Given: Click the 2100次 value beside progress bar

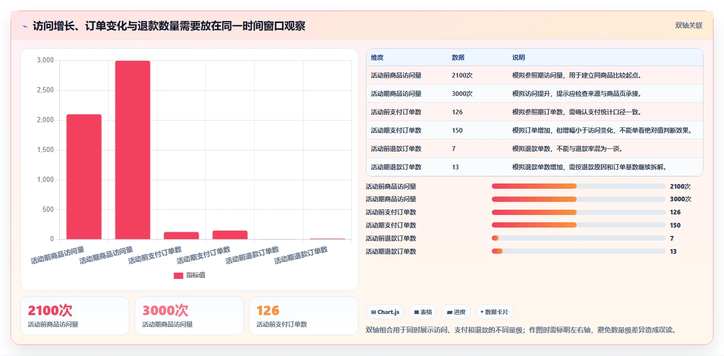Looking at the screenshot, I should point(680,186).
